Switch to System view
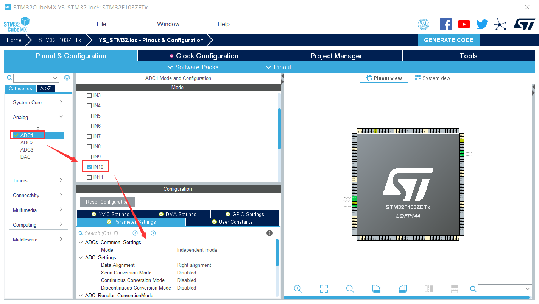 click(433, 78)
